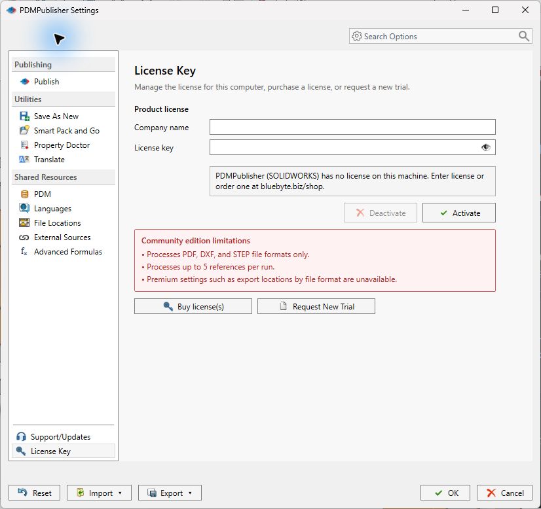Expand the Export dropdown arrow
Image resolution: width=541 pixels, height=509 pixels.
tap(190, 493)
